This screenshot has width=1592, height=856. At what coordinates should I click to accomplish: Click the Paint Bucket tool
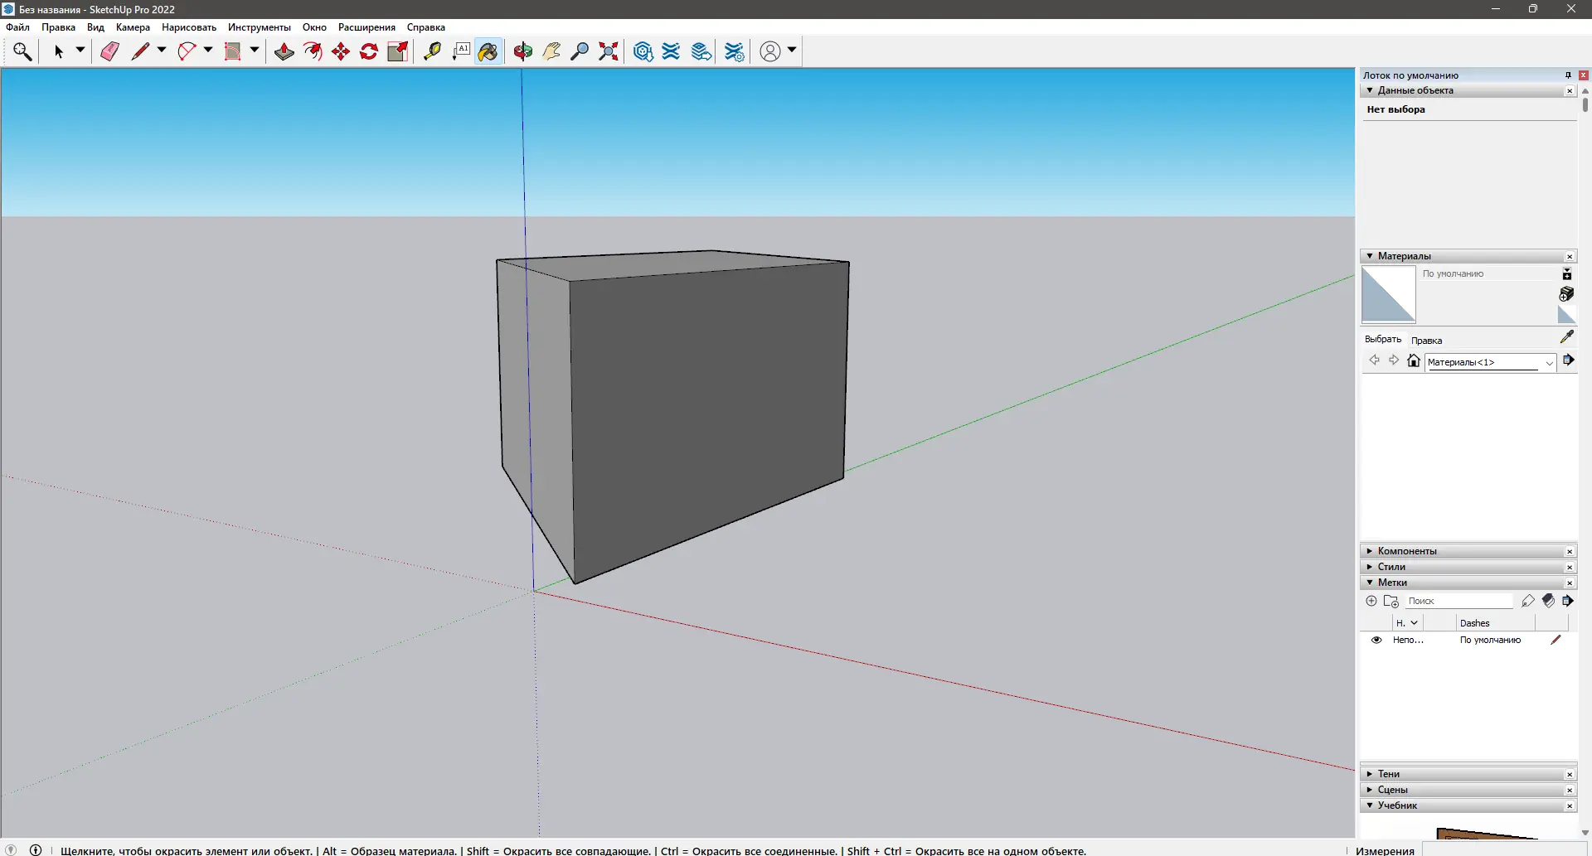(488, 51)
